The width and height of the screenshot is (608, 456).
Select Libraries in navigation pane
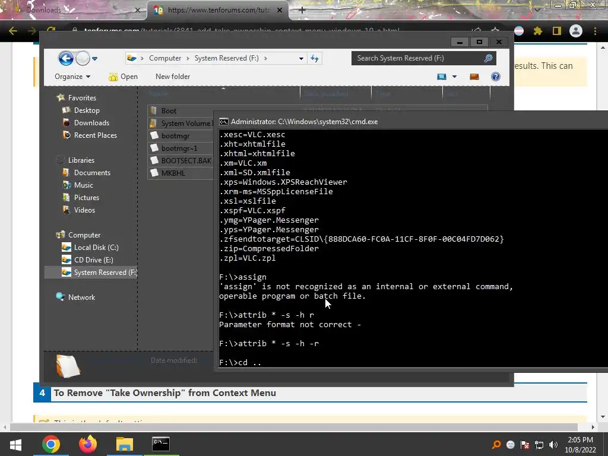pos(75,160)
